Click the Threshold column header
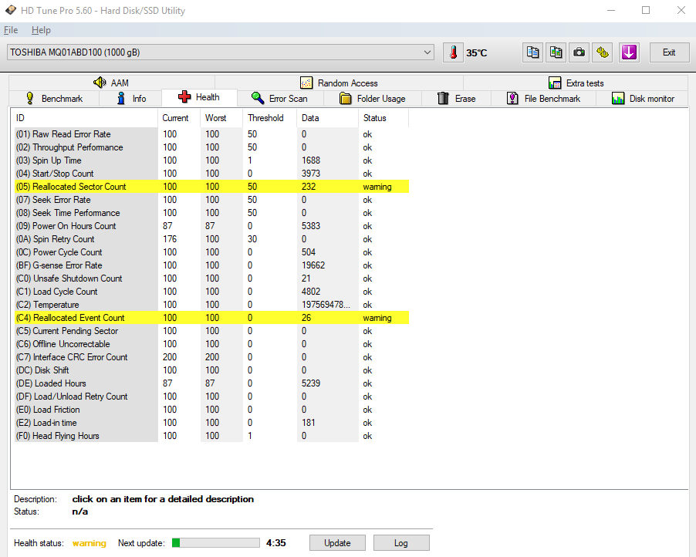Screen dimensions: 696x557 pos(269,118)
